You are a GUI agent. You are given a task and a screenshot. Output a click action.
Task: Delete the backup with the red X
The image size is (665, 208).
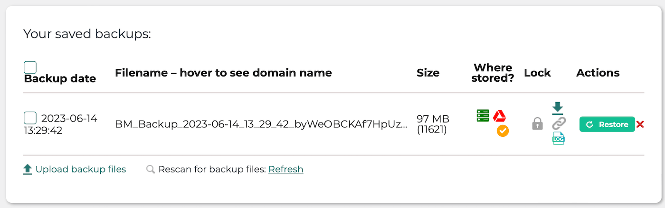pos(640,124)
